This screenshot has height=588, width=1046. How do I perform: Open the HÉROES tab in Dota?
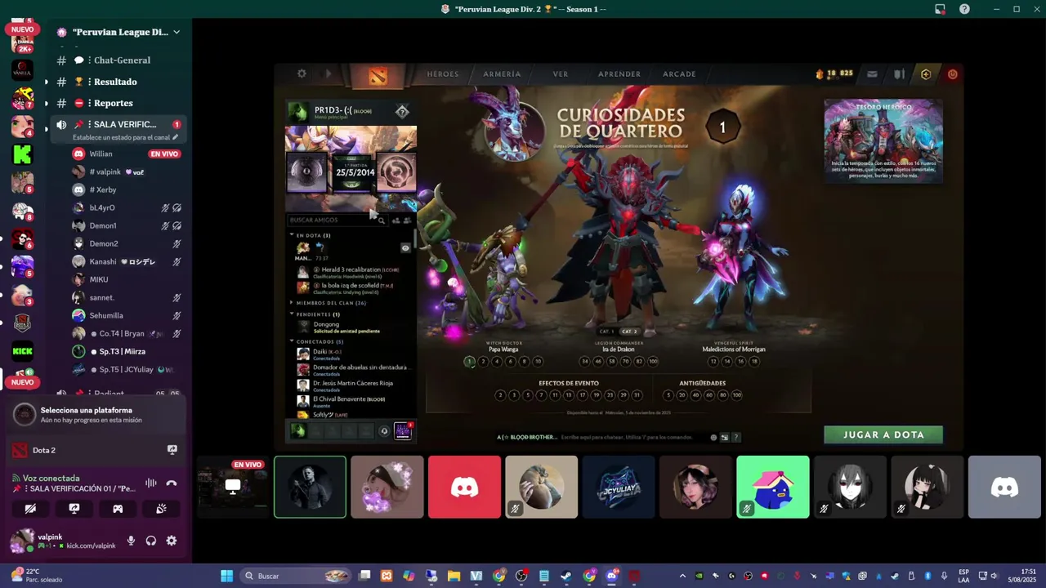tap(443, 74)
